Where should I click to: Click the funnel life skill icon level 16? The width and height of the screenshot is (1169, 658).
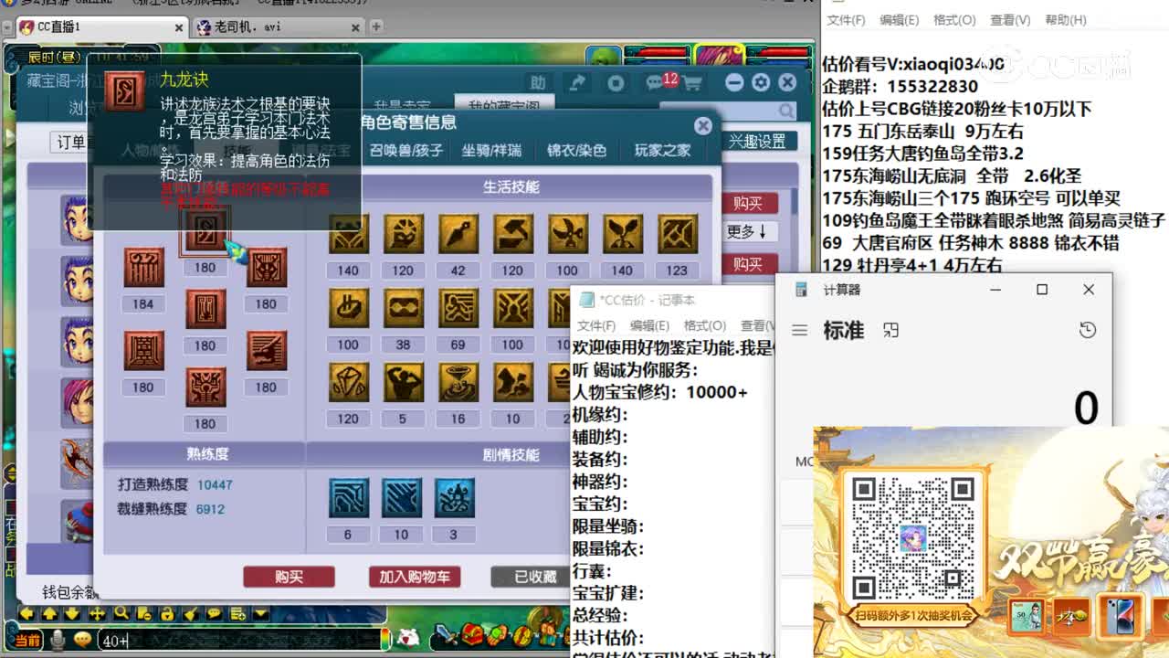[x=458, y=383]
